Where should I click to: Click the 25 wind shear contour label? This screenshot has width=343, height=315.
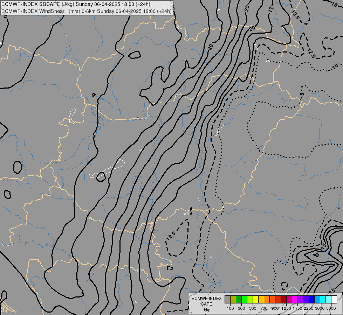coord(247,8)
